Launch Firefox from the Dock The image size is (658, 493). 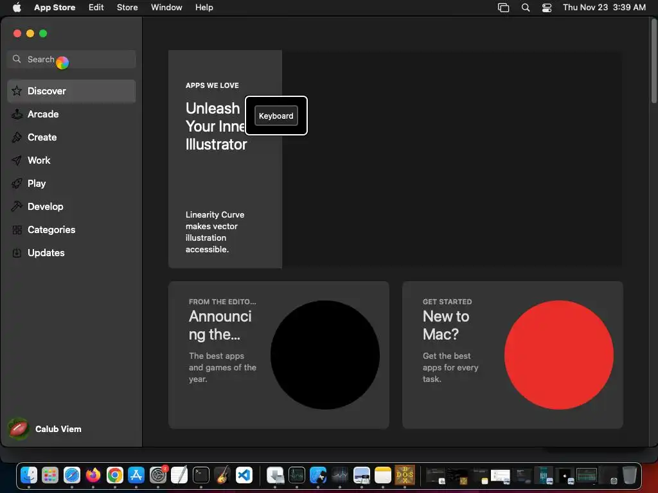[93, 475]
